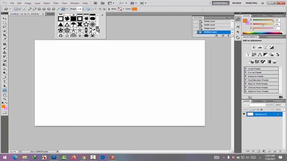This screenshot has width=287, height=161.
Task: Choose the solid triangle custom shape
Action: point(61,24)
